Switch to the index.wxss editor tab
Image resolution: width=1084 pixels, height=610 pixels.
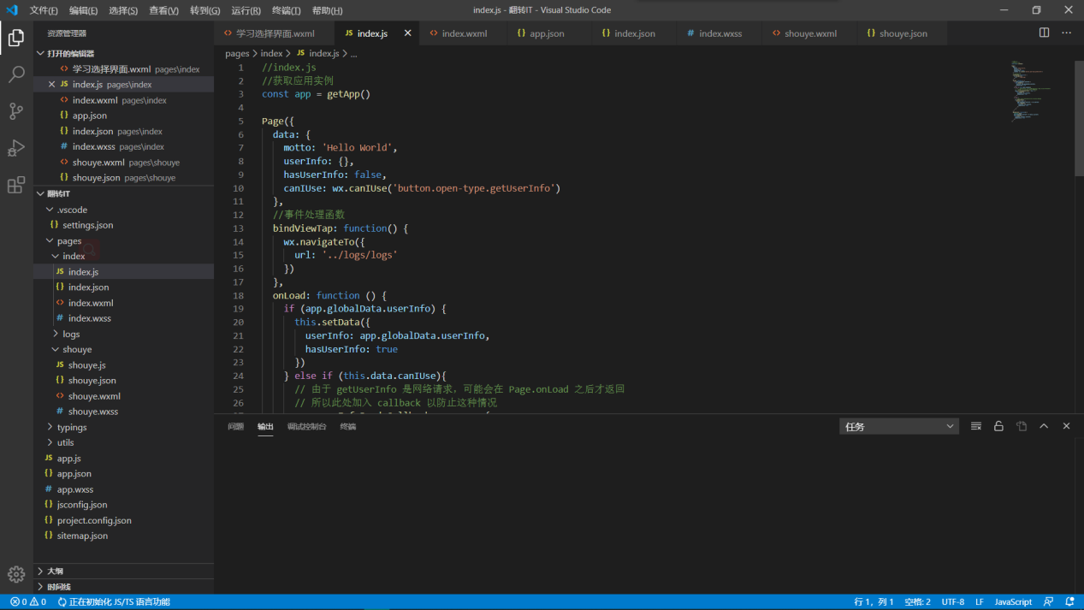click(720, 33)
